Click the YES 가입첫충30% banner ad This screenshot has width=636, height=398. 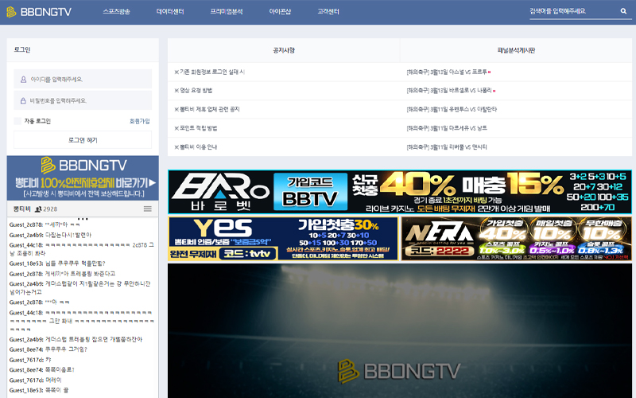click(283, 238)
